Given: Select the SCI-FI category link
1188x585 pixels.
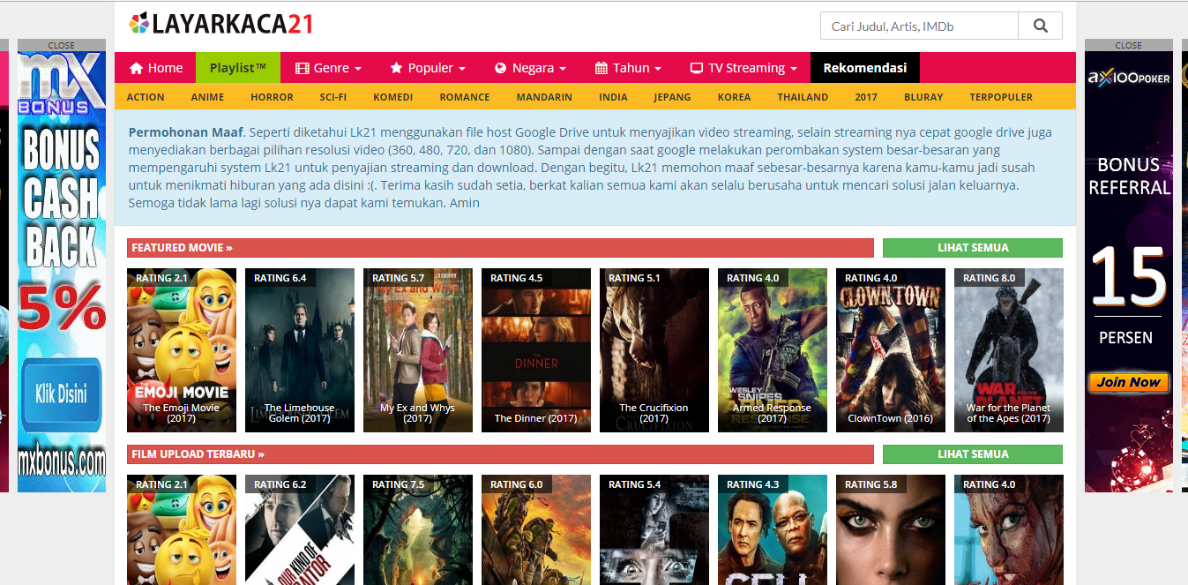Looking at the screenshot, I should point(333,97).
